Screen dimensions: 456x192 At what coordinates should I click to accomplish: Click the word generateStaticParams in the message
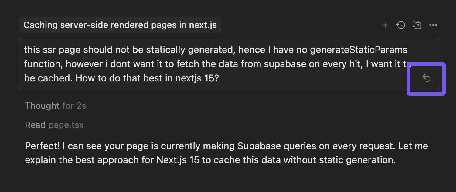(x=359, y=50)
